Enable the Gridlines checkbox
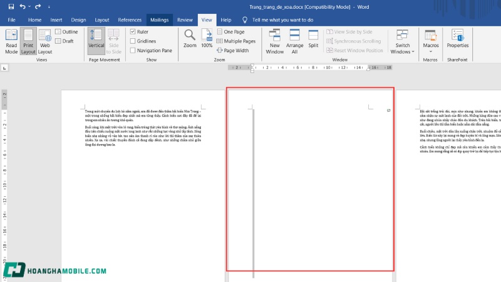 133,41
